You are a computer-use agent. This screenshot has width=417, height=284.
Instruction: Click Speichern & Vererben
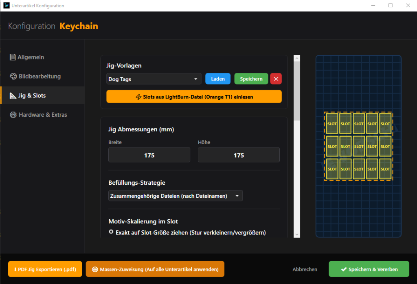click(369, 269)
